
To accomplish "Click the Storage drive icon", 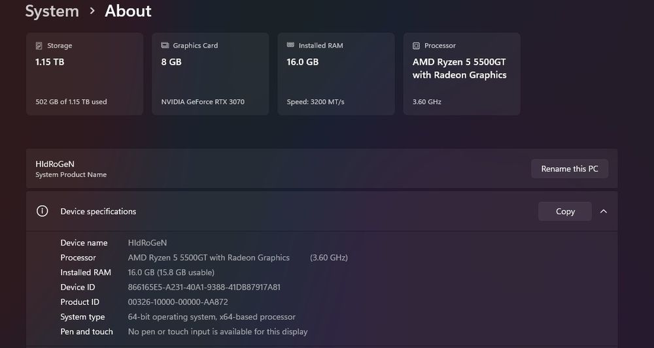I will [x=39, y=46].
